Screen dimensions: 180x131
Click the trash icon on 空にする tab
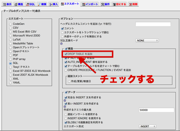pyautogui.click(x=114, y=4)
